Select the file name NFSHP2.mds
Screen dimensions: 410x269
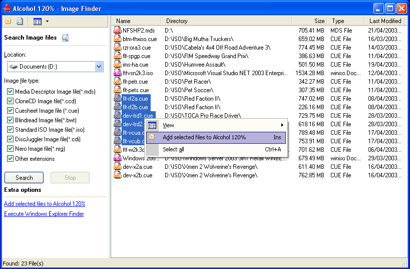(139, 31)
